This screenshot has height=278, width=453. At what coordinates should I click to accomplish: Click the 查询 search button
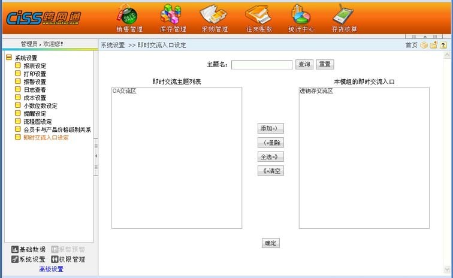click(304, 64)
